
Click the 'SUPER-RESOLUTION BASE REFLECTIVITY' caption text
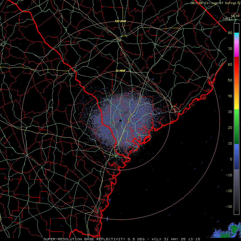tap(84, 239)
